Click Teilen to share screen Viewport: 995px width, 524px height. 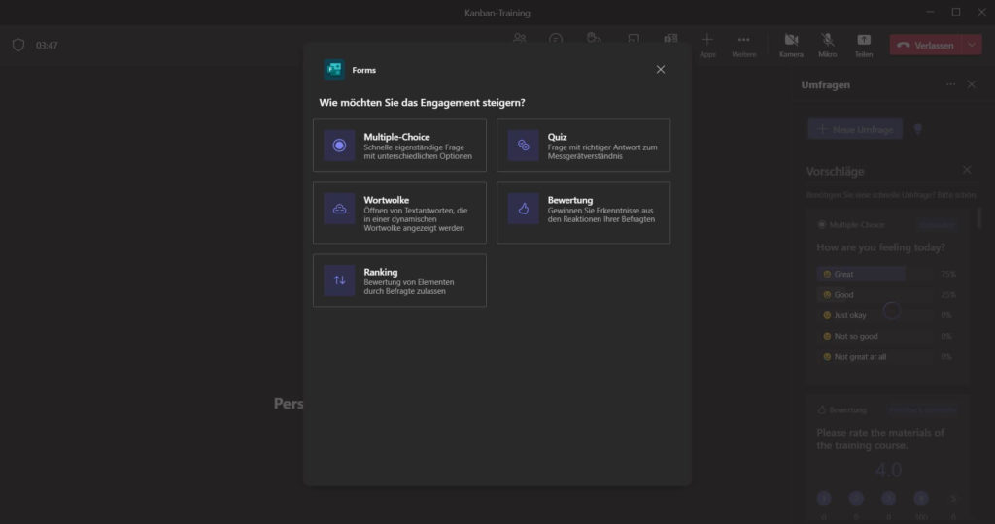coord(863,44)
